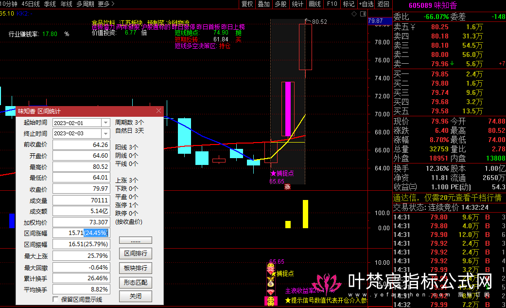Click the stock title 605089 味知香

coord(433,5)
